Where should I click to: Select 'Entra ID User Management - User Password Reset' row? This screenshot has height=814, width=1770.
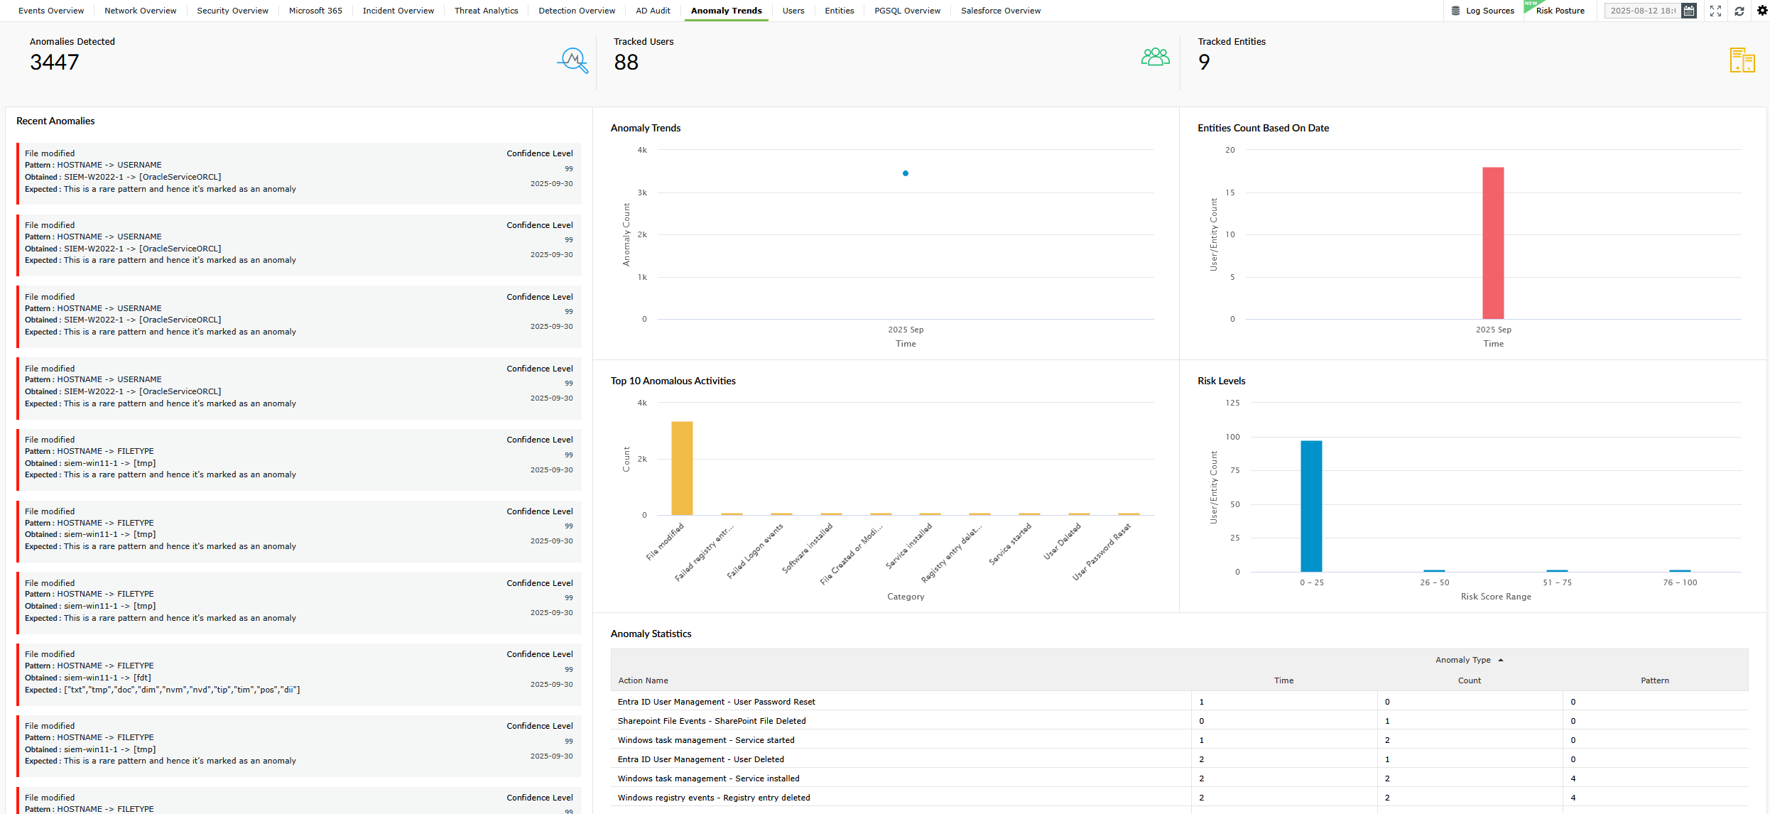pos(1179,702)
